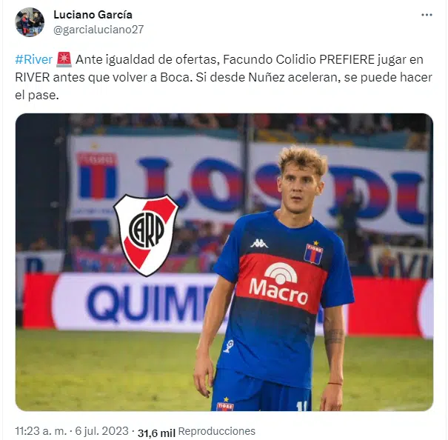Click the player's face in the photo
The image size is (448, 440).
[x=301, y=187]
